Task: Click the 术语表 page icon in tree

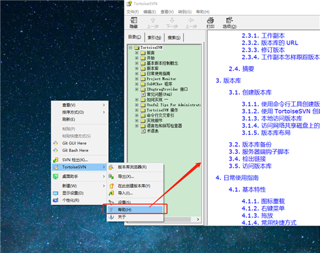Action: (143, 131)
